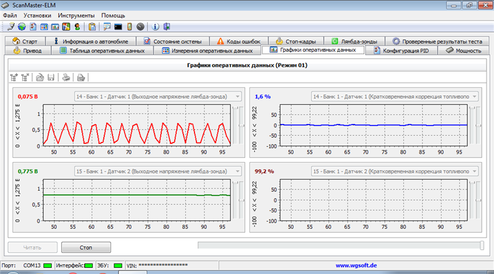
Task: Click the colored grid toolbar icon
Action: [44, 27]
